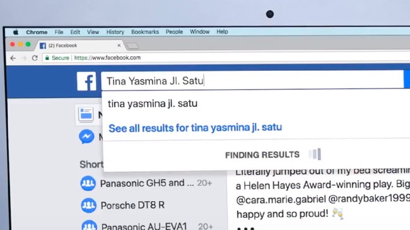Viewport: 410px width, 230px height.
Task: Click the Facebook logo icon
Action: (86, 82)
